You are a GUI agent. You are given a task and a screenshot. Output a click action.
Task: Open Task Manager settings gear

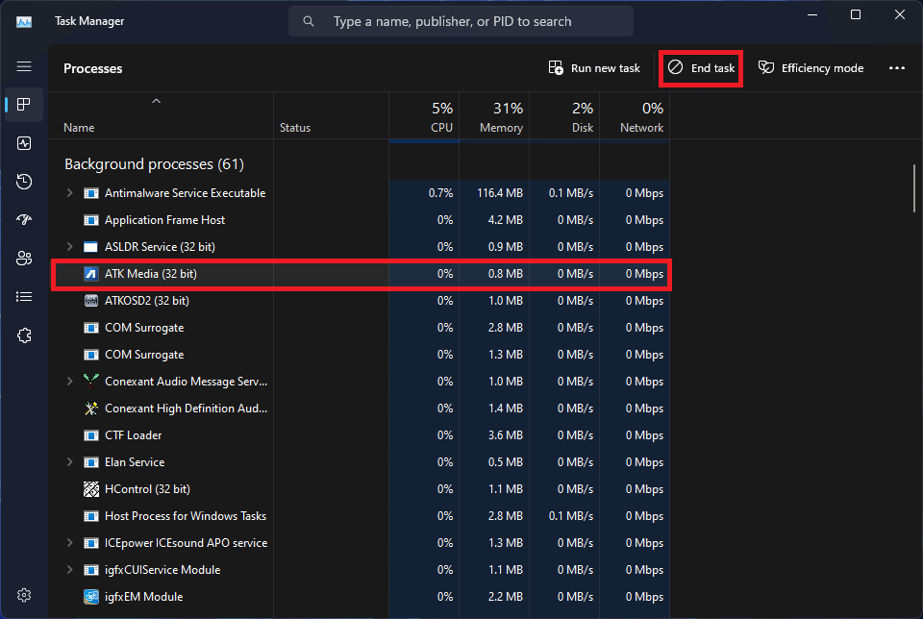pos(24,595)
